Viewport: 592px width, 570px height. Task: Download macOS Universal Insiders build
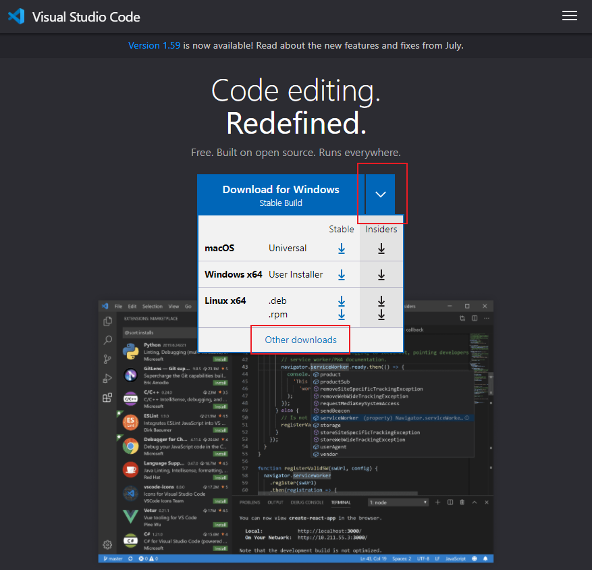pos(381,248)
